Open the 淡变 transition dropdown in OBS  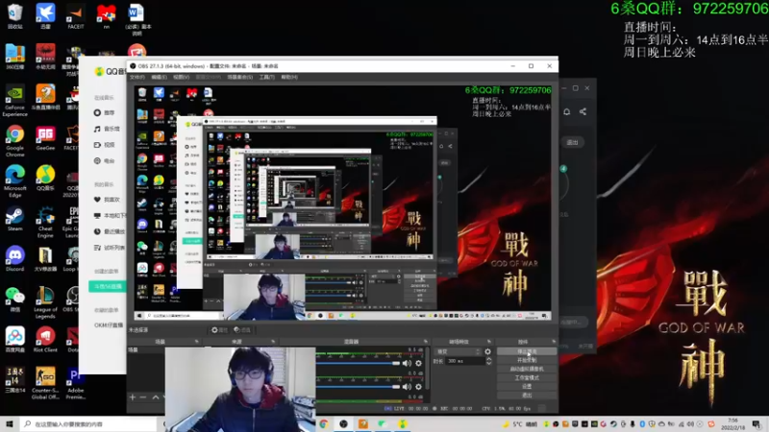click(459, 351)
